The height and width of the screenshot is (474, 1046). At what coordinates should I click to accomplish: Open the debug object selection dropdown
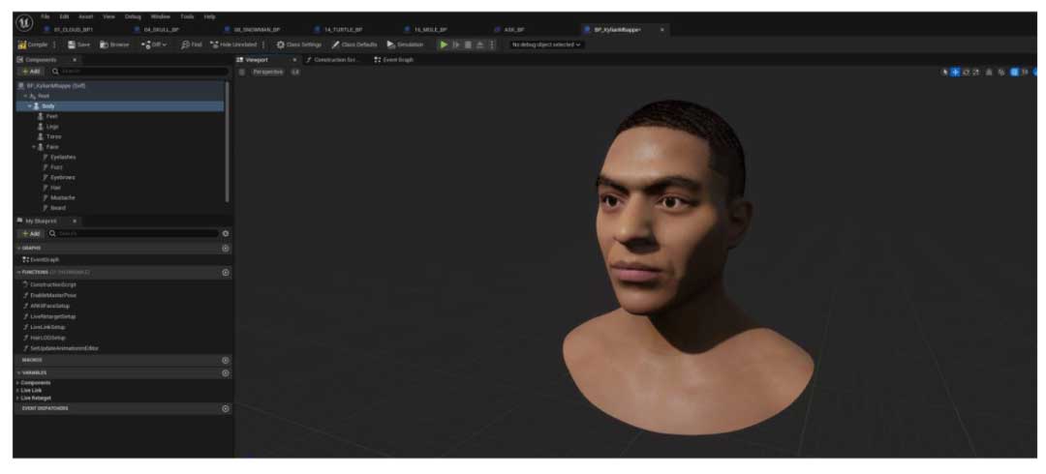[547, 44]
